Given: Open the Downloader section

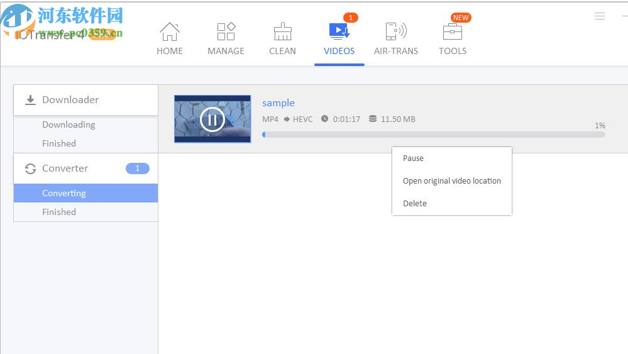Looking at the screenshot, I should 85,100.
